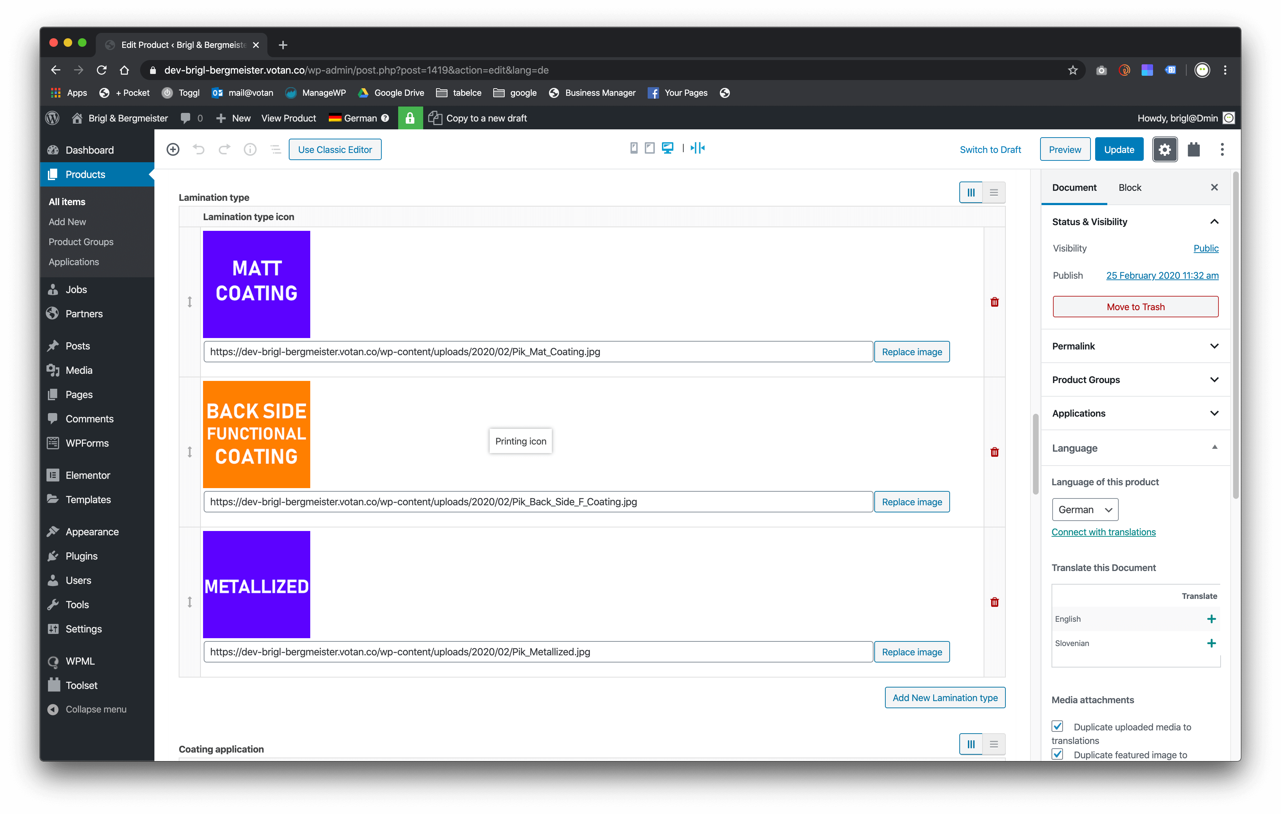
Task: Click the Add block plus icon
Action: (x=173, y=149)
